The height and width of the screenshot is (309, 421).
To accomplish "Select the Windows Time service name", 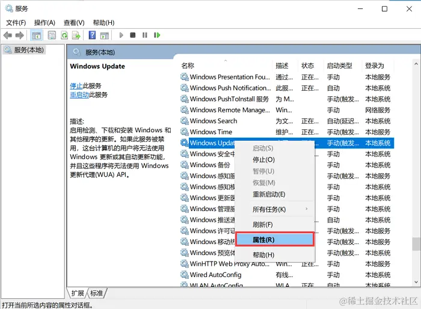I will click(x=211, y=132).
